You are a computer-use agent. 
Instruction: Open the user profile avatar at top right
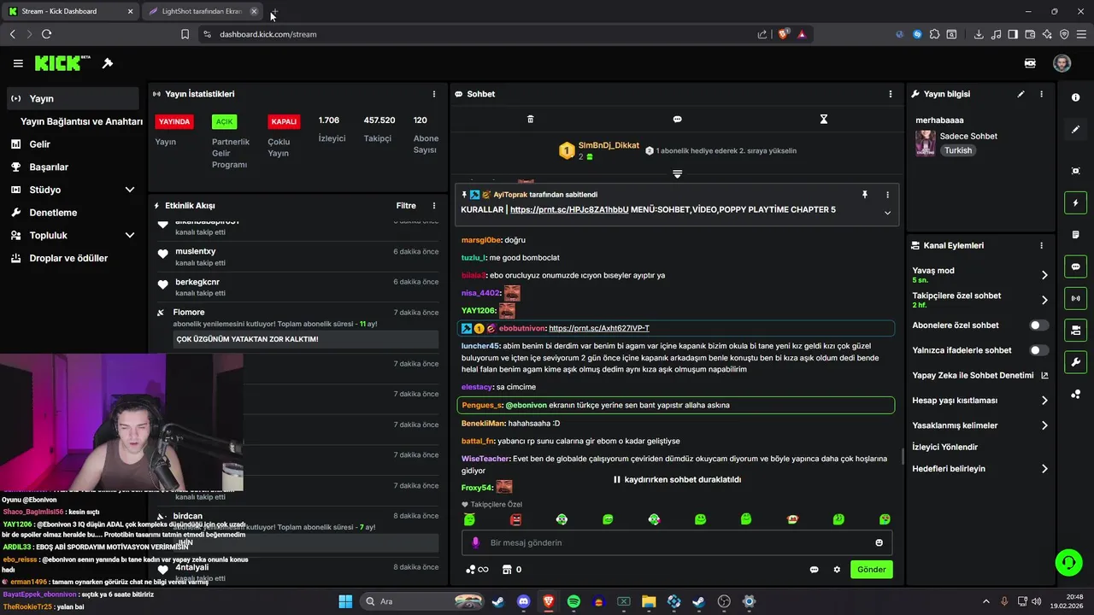(x=1062, y=63)
